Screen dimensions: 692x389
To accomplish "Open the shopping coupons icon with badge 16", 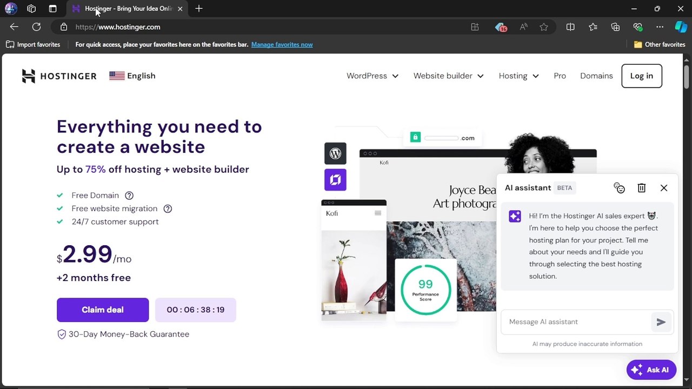I will 501,27.
